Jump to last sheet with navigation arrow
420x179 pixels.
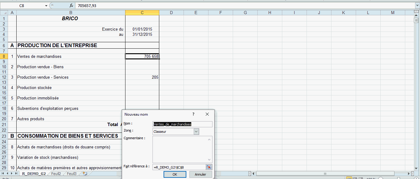pos(16,173)
